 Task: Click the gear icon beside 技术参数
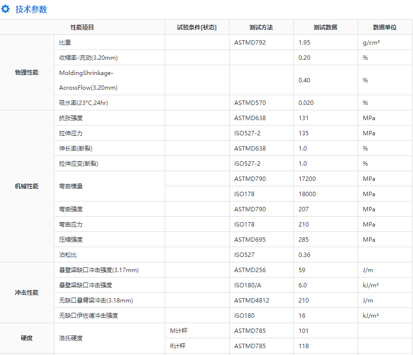[x=6, y=9]
